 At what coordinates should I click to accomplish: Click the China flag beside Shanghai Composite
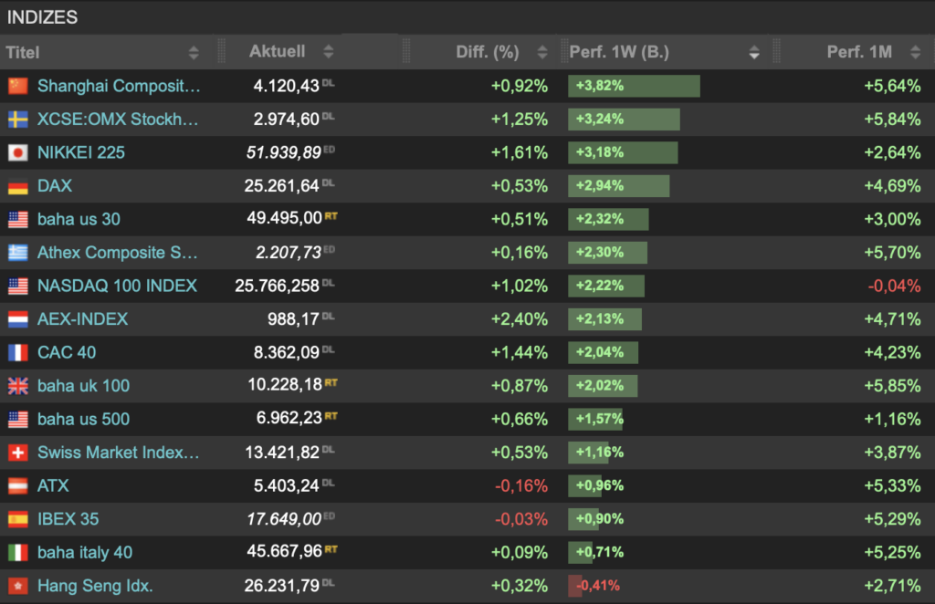coord(17,86)
